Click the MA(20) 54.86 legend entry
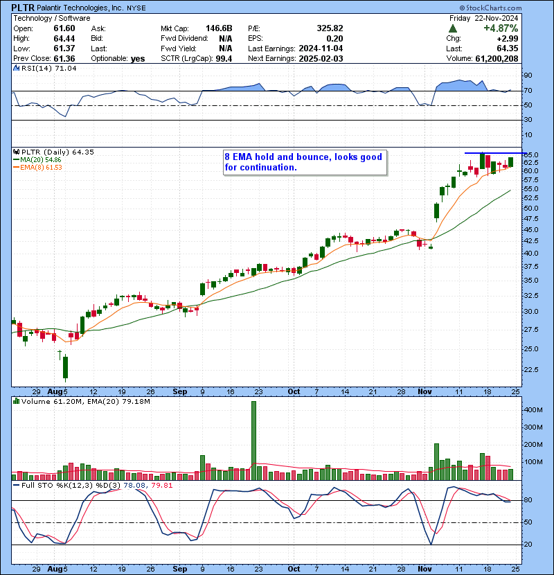554x575 pixels. point(37,160)
